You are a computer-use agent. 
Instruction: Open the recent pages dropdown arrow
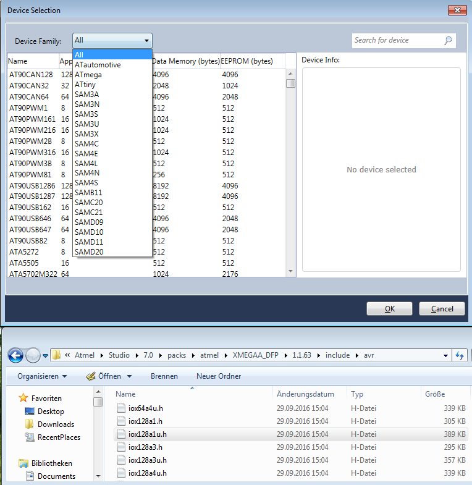(x=46, y=356)
